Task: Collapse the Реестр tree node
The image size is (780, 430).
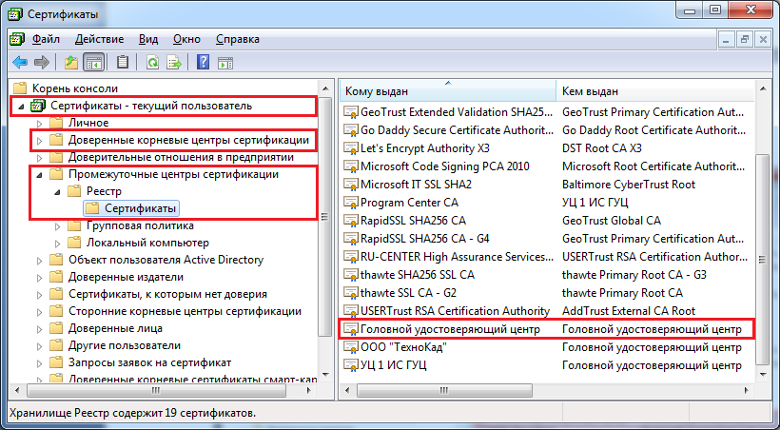Action: click(x=57, y=192)
